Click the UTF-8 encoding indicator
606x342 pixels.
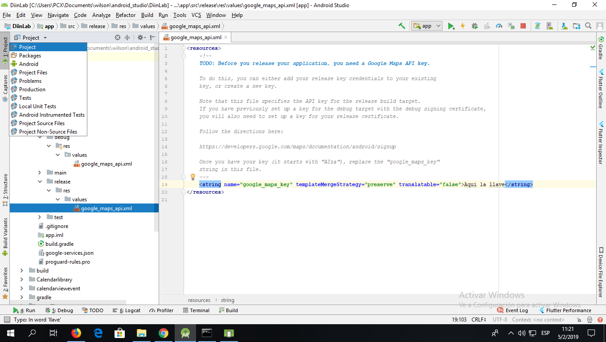pyautogui.click(x=500, y=320)
